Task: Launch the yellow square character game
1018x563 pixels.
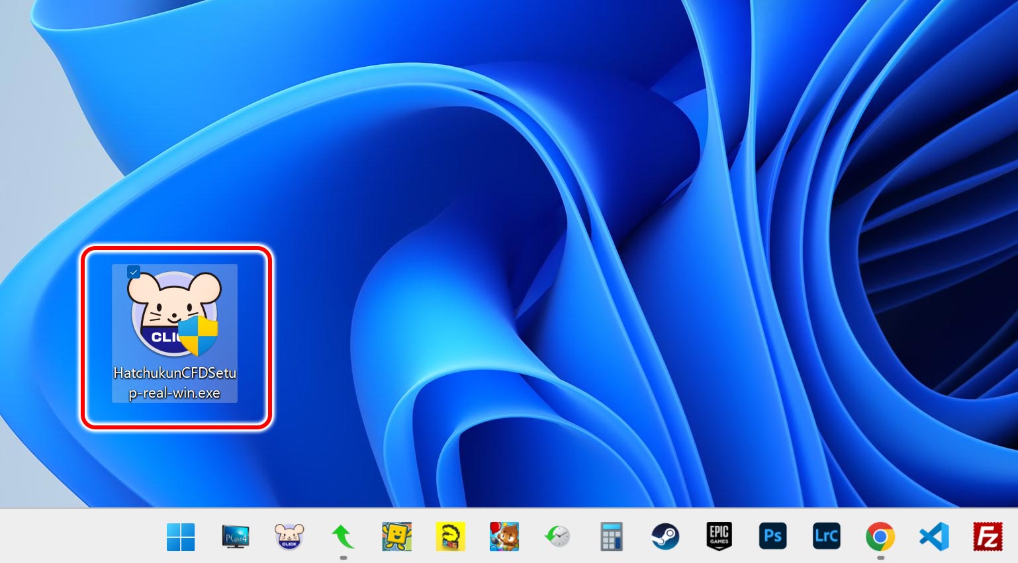Action: click(397, 537)
